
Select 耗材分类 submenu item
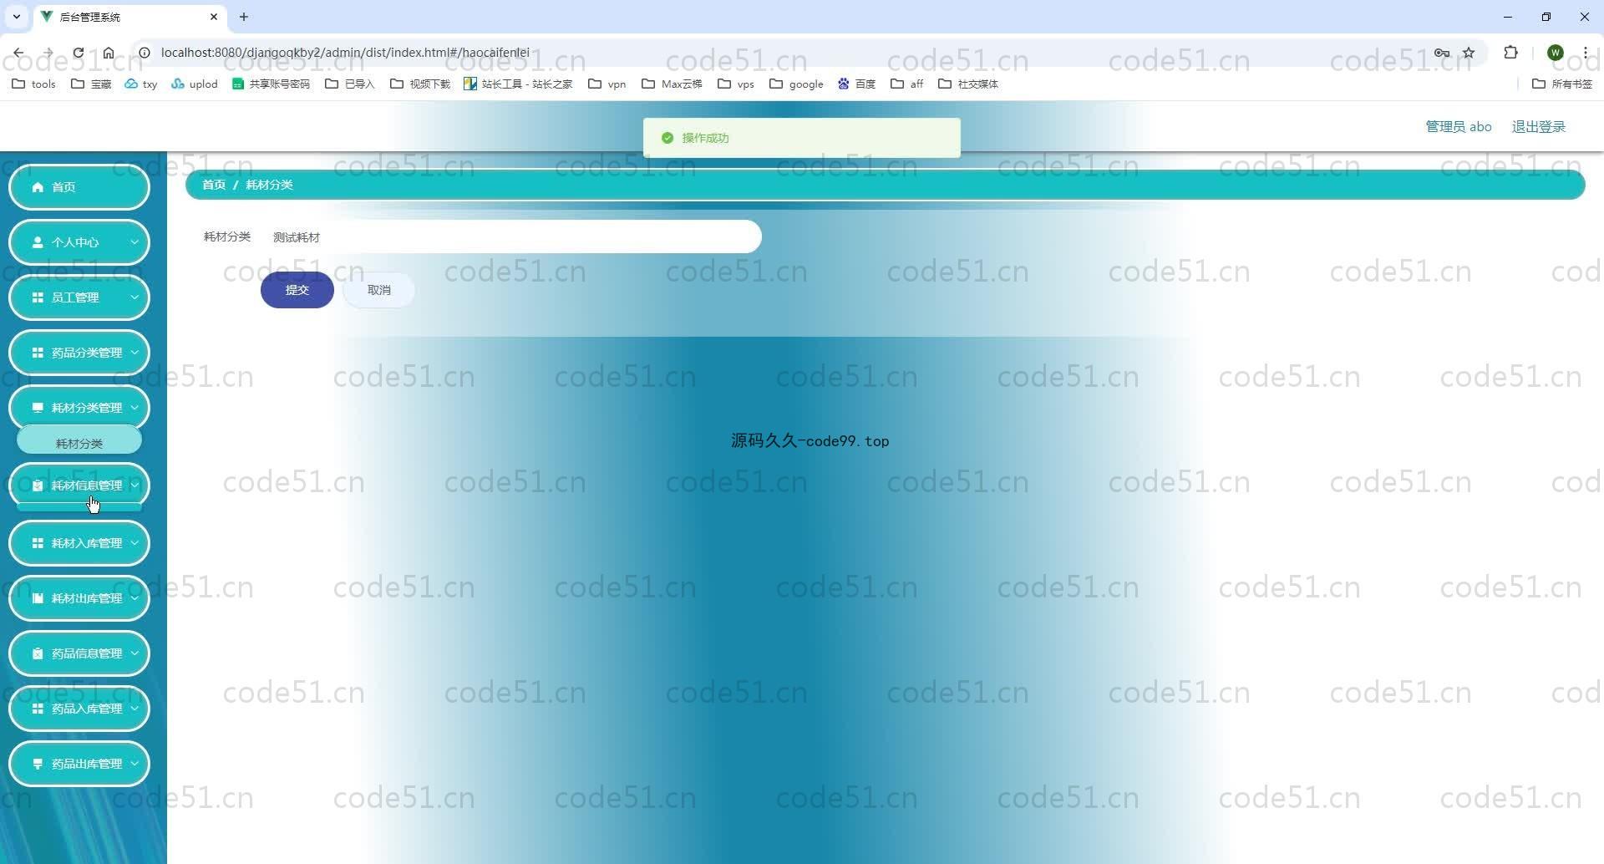(x=79, y=442)
